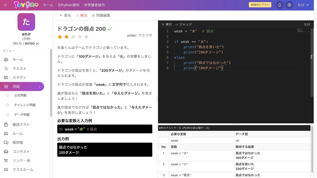Click the fourth rating star
This screenshot has height=178, width=317.
point(80,37)
